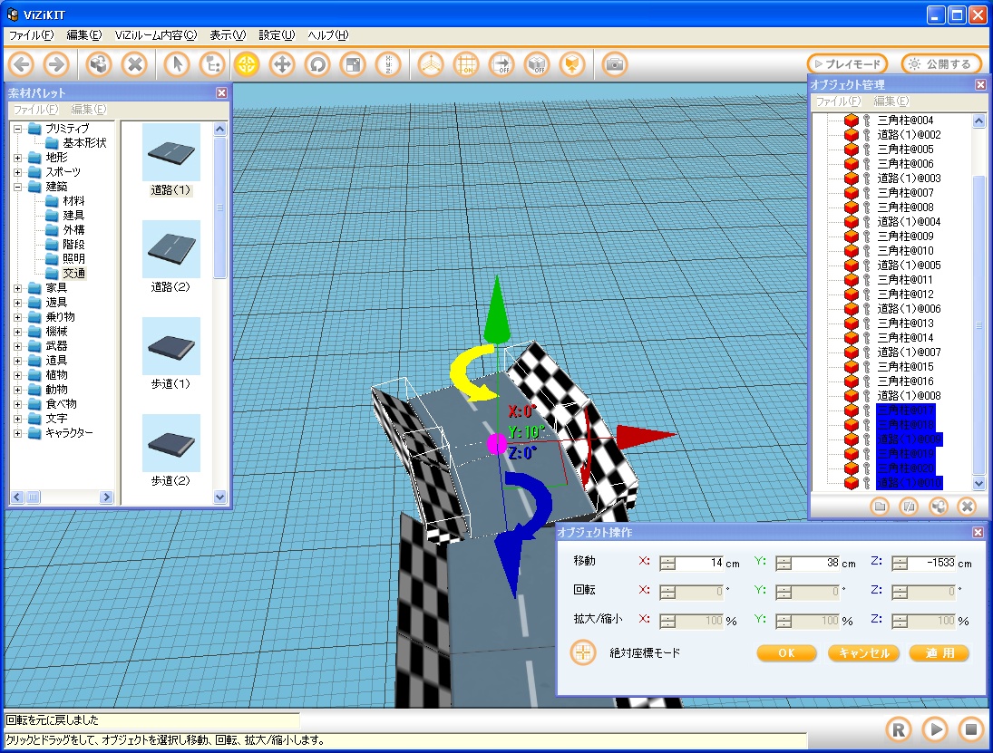993x753 pixels.
Task: Click the folder icon below the object list
Action: [880, 507]
